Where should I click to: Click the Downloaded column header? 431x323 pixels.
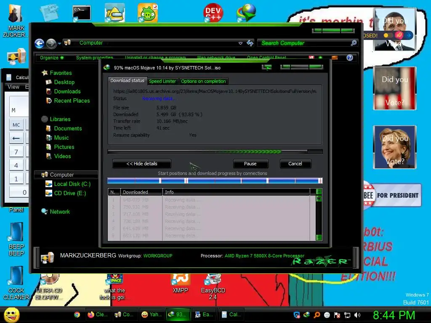[141, 192]
